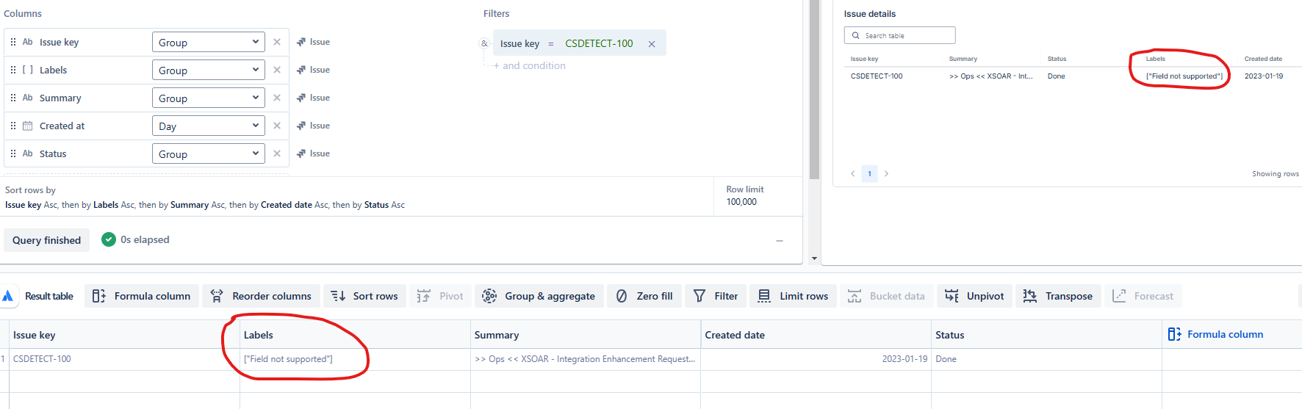Click Sort rows step

pos(364,296)
